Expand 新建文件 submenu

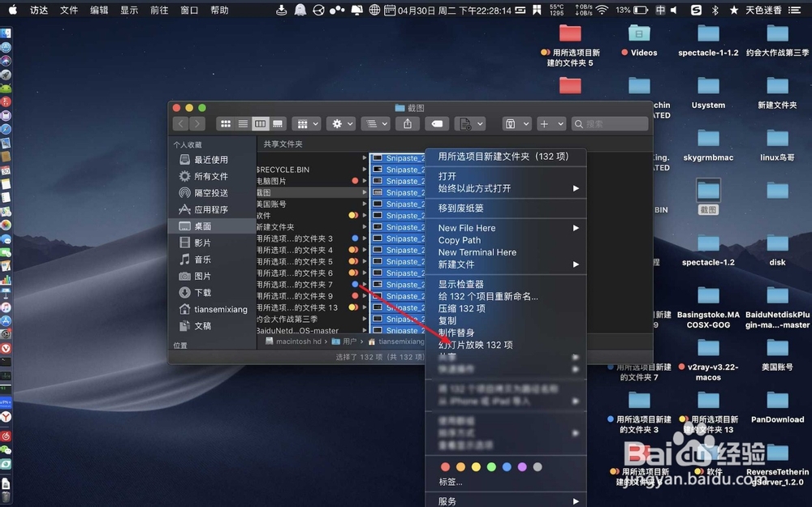(505, 264)
